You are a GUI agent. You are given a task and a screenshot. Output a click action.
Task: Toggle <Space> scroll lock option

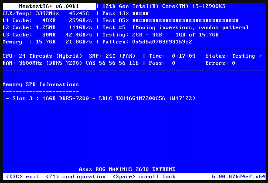(x=144, y=177)
